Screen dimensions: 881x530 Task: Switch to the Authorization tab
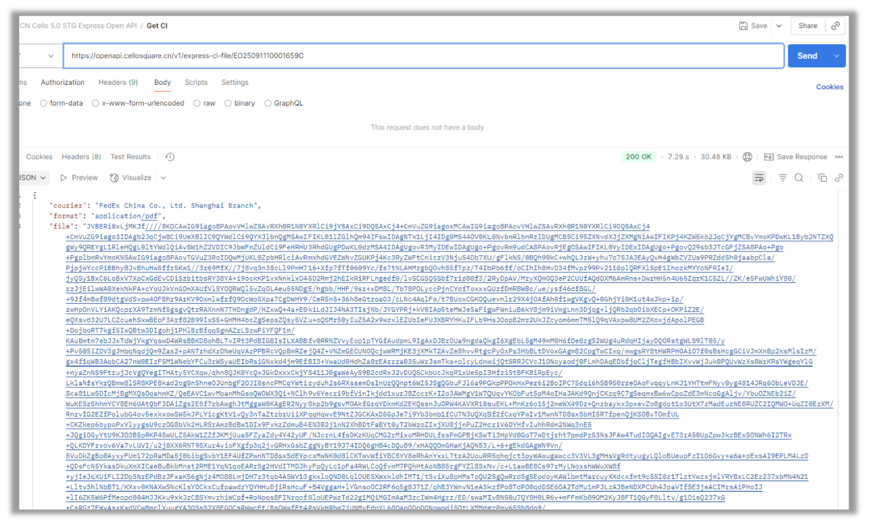[63, 82]
